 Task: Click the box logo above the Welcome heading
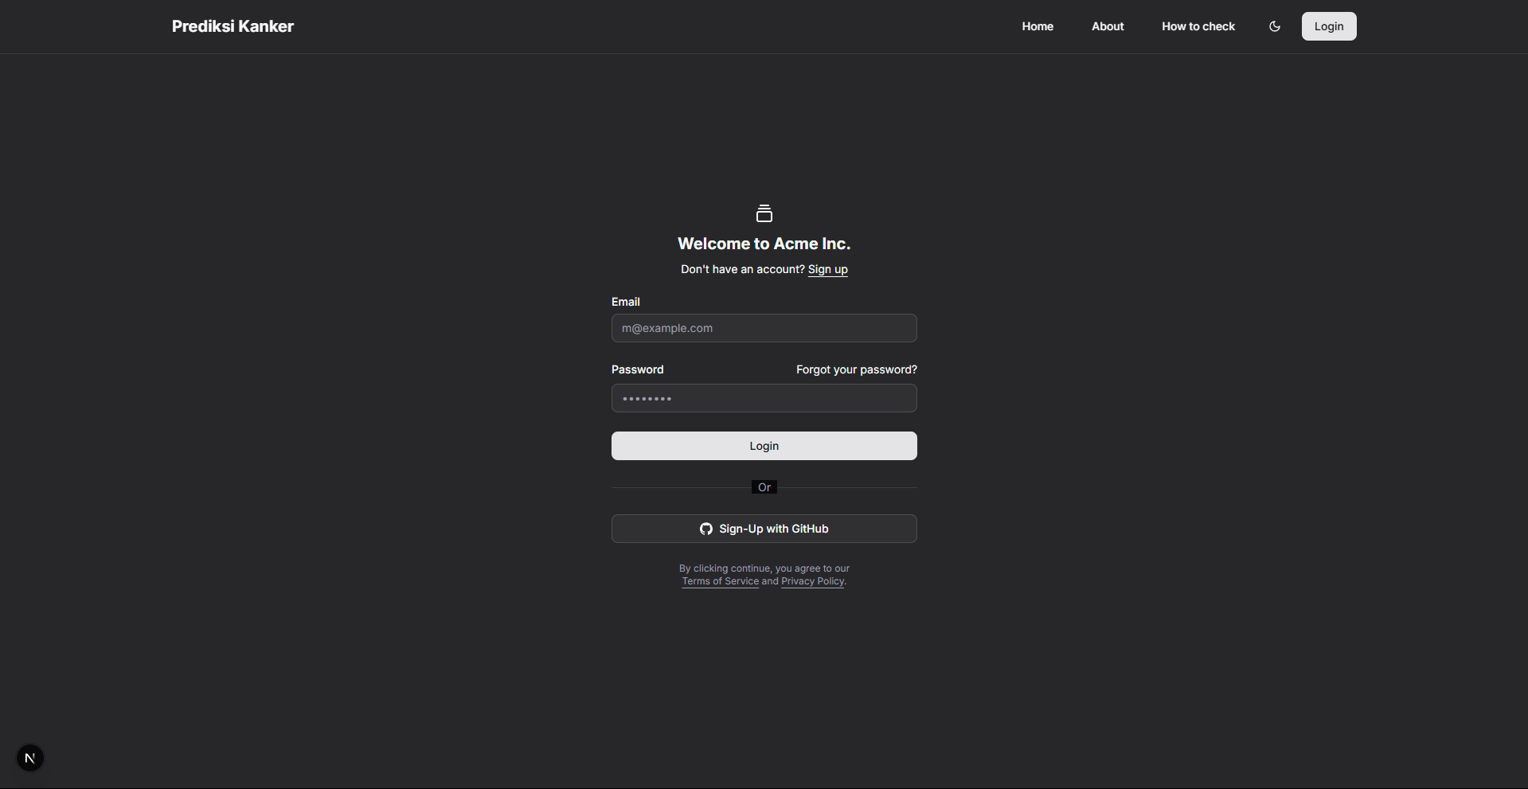(764, 213)
